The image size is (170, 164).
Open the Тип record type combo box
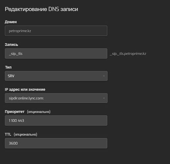[x=56, y=76]
